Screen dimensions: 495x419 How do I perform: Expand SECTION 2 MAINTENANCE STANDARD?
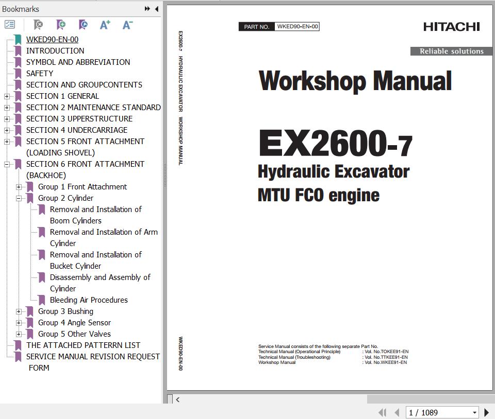(7, 108)
